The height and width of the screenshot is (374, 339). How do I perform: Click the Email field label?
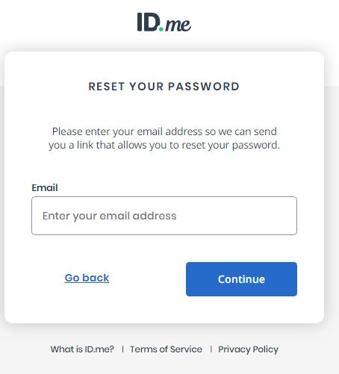45,187
